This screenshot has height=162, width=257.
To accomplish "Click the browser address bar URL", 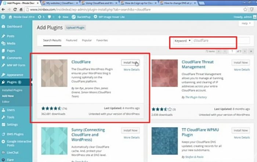I will [90, 10].
